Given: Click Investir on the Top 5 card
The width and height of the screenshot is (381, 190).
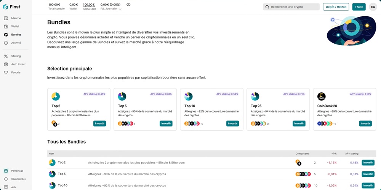Looking at the screenshot, I should (166, 123).
